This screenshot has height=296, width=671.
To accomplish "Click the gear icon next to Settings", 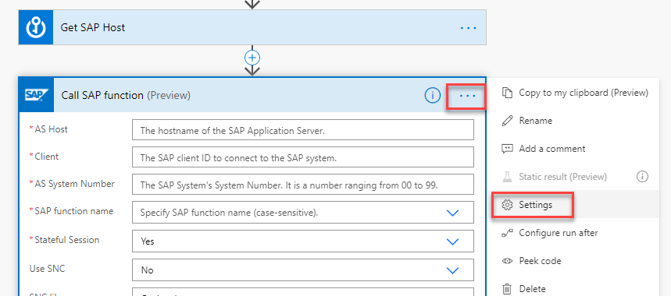I will click(507, 205).
